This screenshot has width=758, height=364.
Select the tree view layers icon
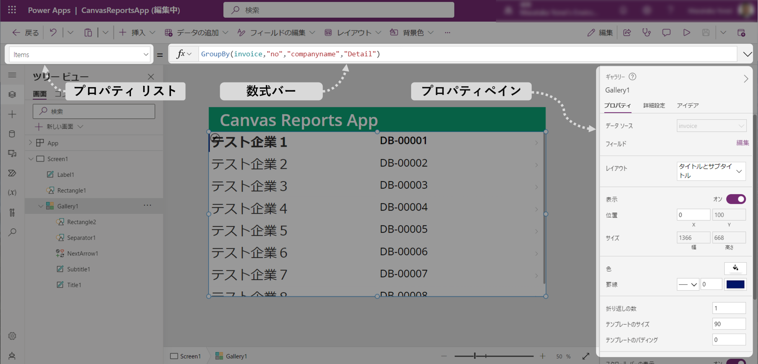click(12, 94)
